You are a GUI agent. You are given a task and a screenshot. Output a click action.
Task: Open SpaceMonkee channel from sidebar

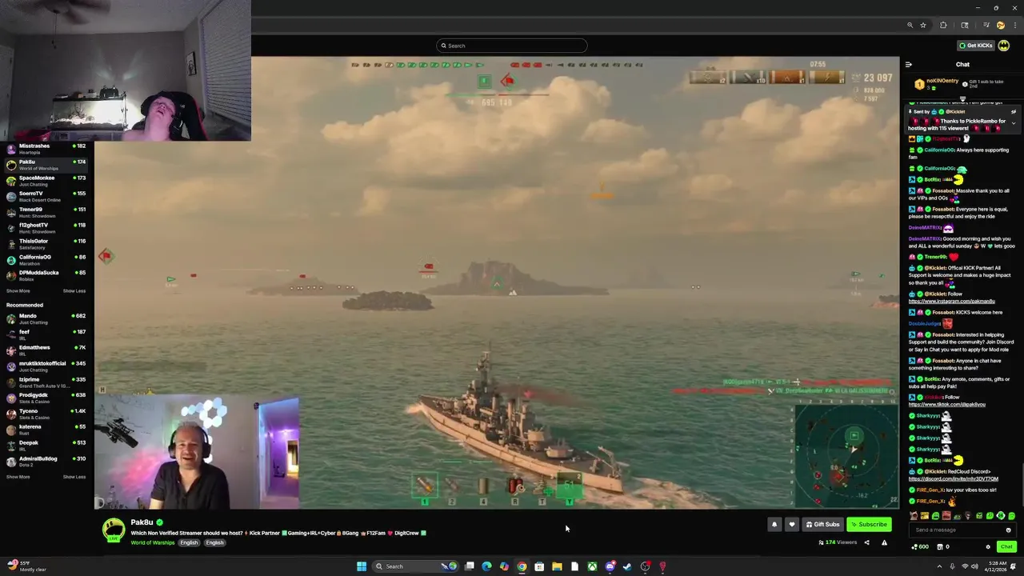(46, 181)
